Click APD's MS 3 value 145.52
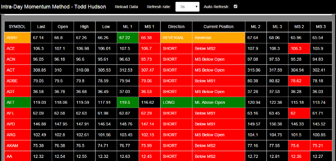The image size is (336, 161). point(321,124)
